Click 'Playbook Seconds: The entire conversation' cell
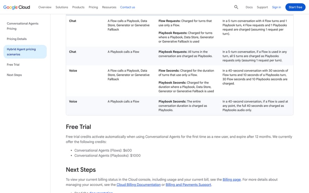Image resolution: width=309 pixels, height=193 pixels. (183, 106)
